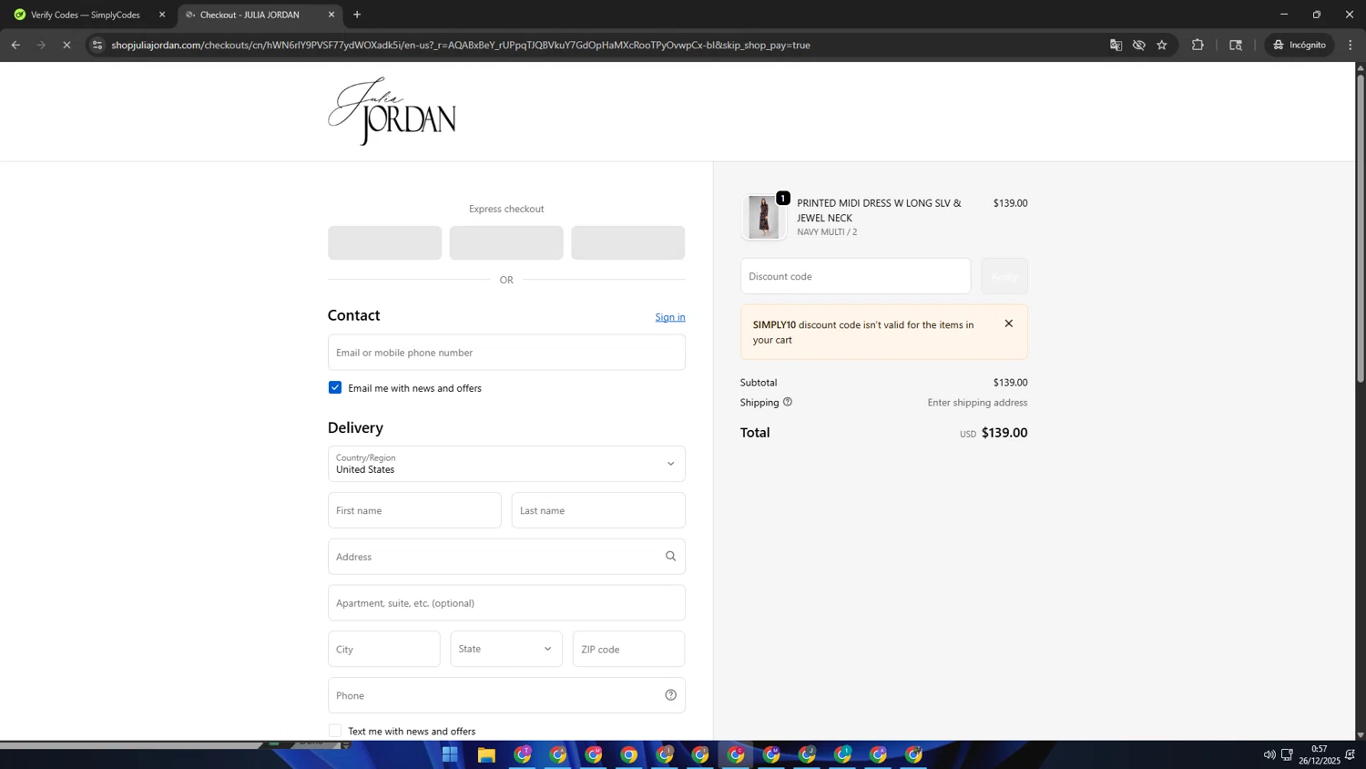View site information icon in address bar

[97, 45]
